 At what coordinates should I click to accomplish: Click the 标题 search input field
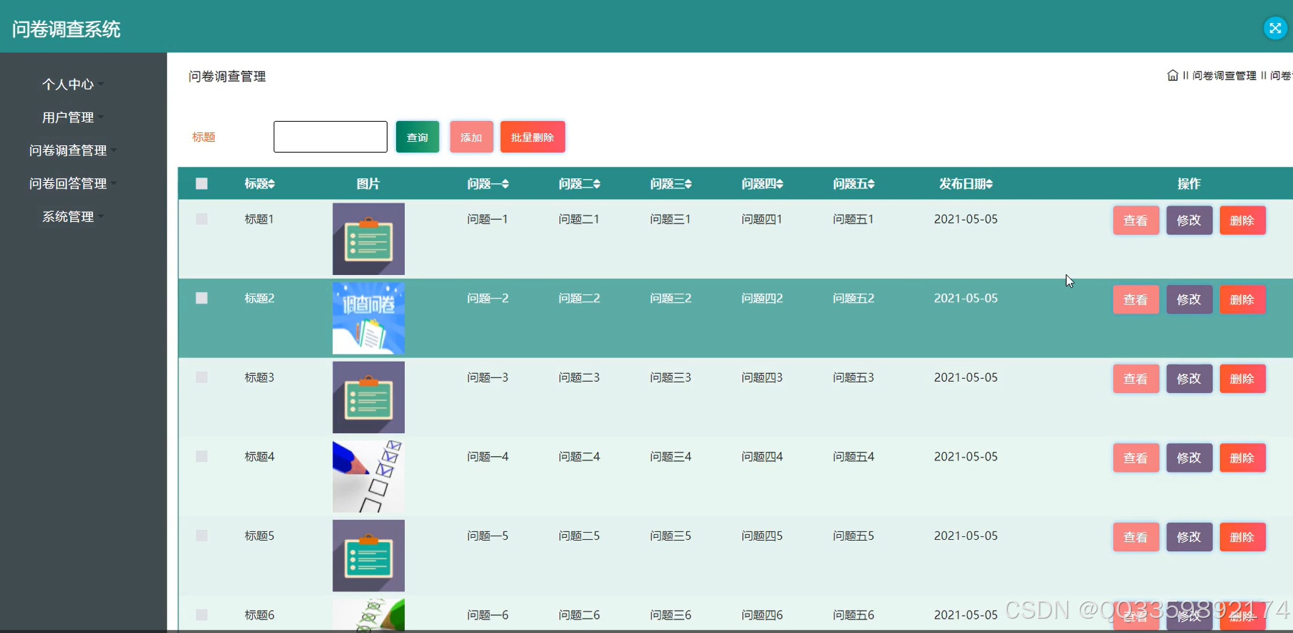click(330, 137)
